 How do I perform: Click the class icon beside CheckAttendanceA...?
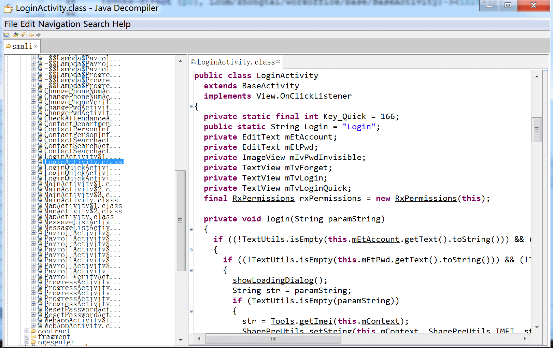(40, 118)
